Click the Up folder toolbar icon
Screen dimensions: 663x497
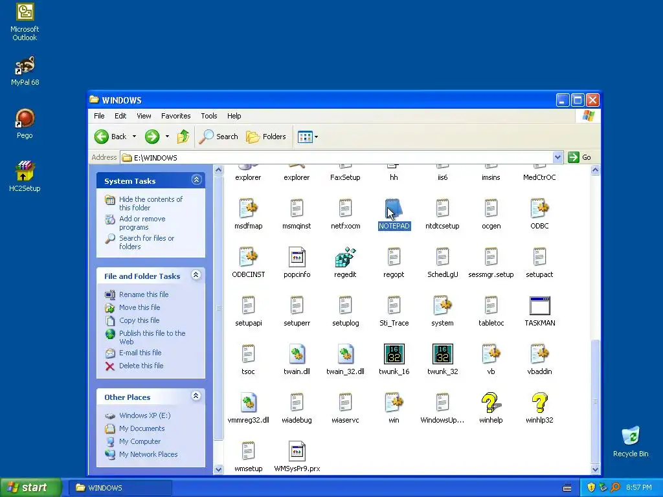tap(183, 137)
